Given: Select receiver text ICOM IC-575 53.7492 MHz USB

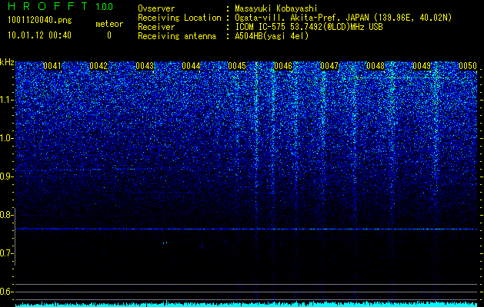Looking at the screenshot, I should 309,27.
